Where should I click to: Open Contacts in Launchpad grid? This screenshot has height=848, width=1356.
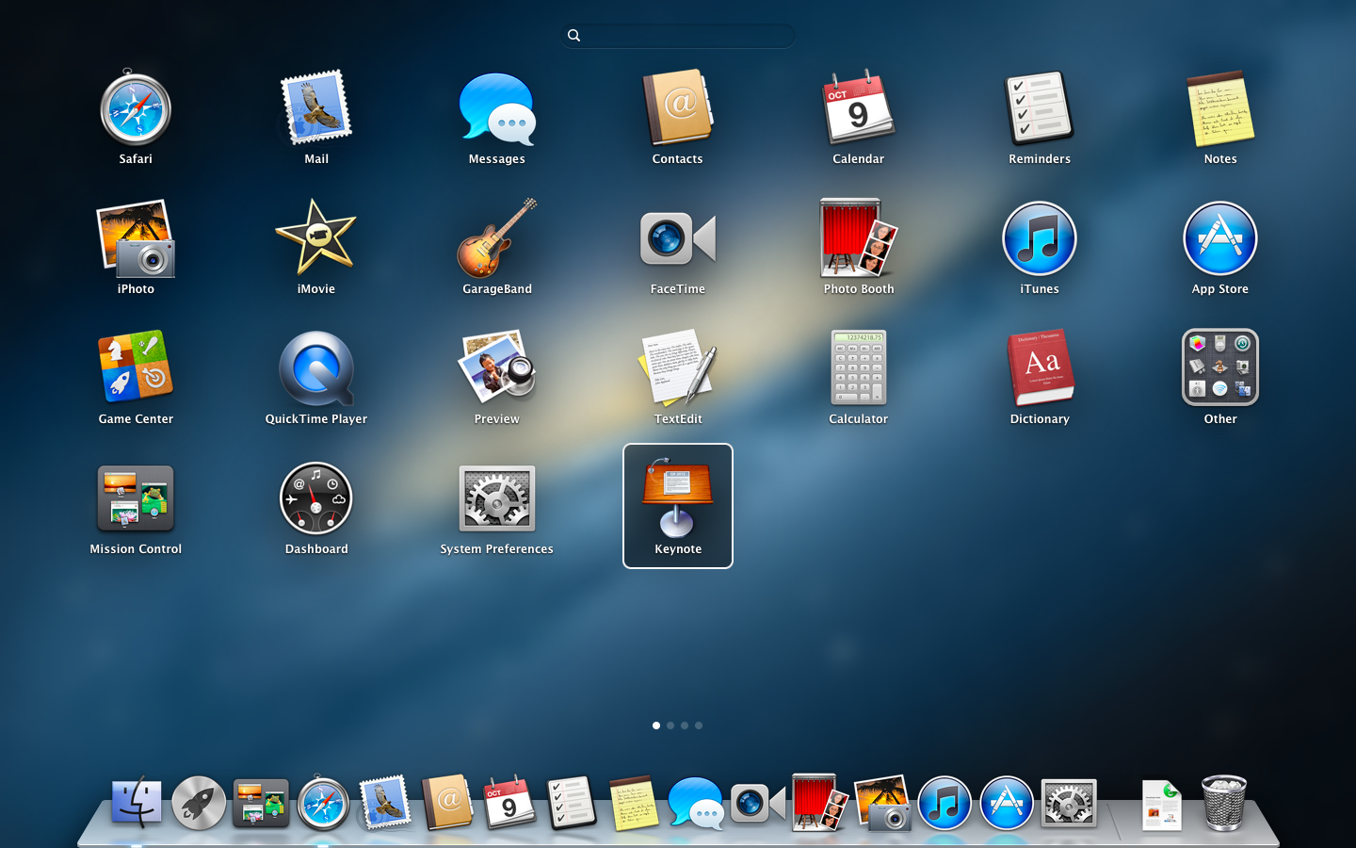678,108
